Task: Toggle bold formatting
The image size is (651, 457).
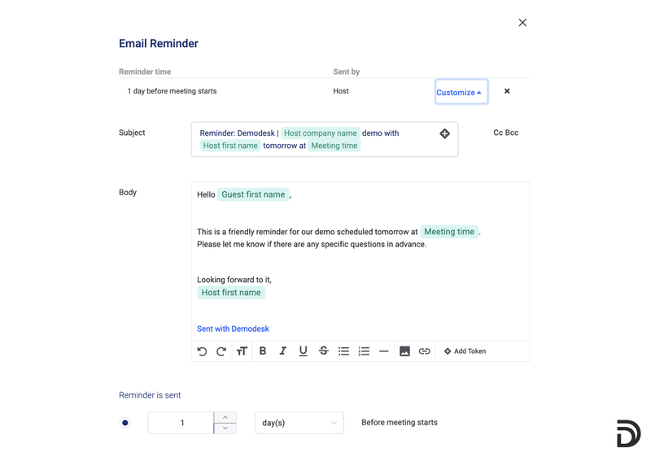Action: coord(262,351)
